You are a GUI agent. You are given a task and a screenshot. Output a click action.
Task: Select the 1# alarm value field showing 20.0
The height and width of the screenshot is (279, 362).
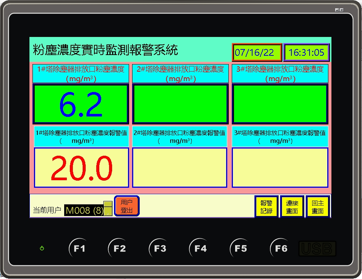tap(82, 168)
